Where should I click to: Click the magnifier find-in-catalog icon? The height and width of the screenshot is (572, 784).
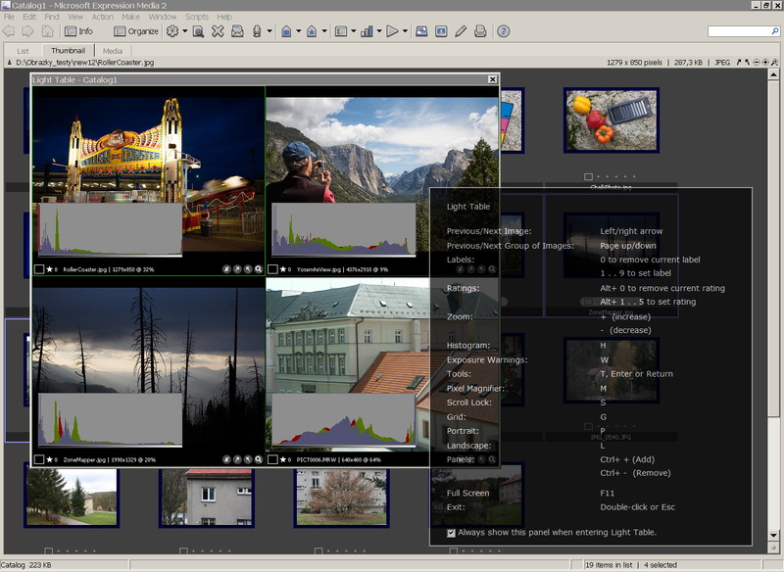coord(198,31)
